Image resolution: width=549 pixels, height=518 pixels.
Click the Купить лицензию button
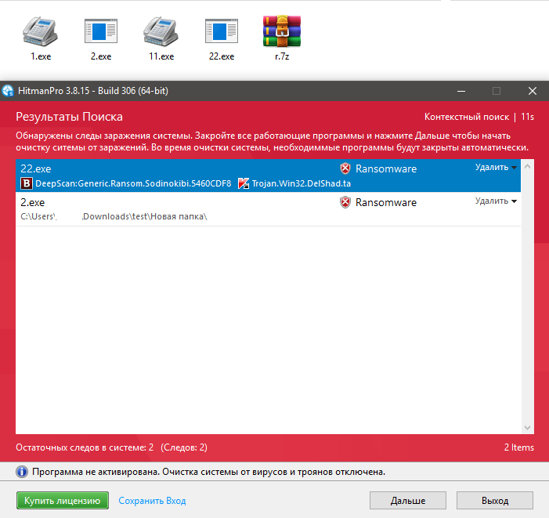click(x=63, y=501)
